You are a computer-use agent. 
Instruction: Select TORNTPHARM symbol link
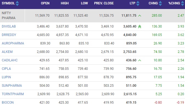click(13, 94)
